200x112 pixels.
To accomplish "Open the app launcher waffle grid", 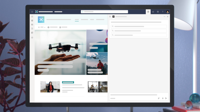I will coord(32,12).
